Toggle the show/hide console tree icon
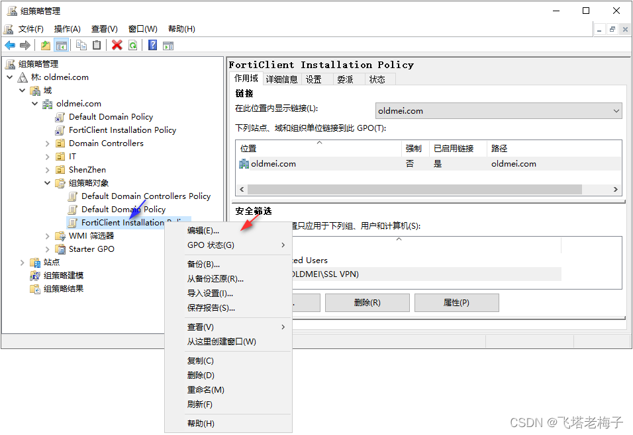 click(x=62, y=45)
